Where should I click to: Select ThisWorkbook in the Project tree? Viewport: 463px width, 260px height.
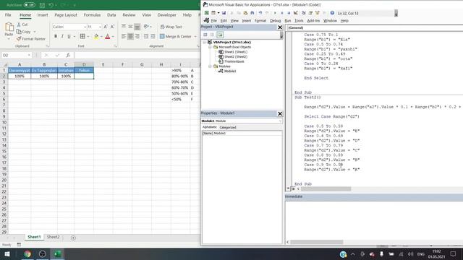coord(234,61)
